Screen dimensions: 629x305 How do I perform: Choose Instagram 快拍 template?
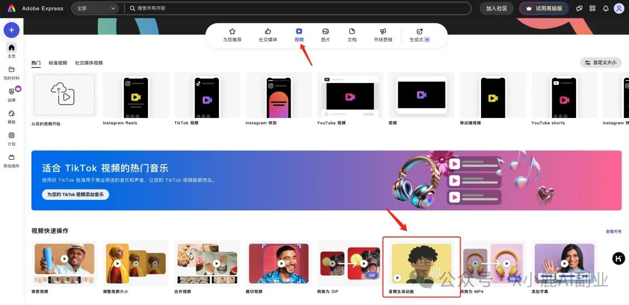278,99
